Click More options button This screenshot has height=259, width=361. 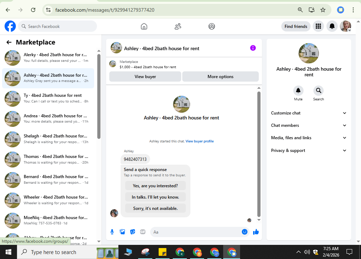220,77
